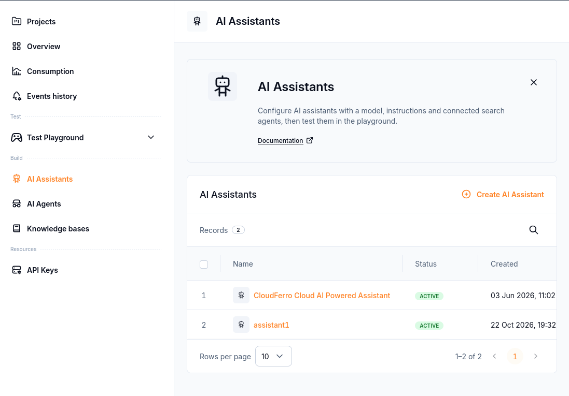
Task: Click the robot icon beside assistant1
Action: click(x=241, y=325)
